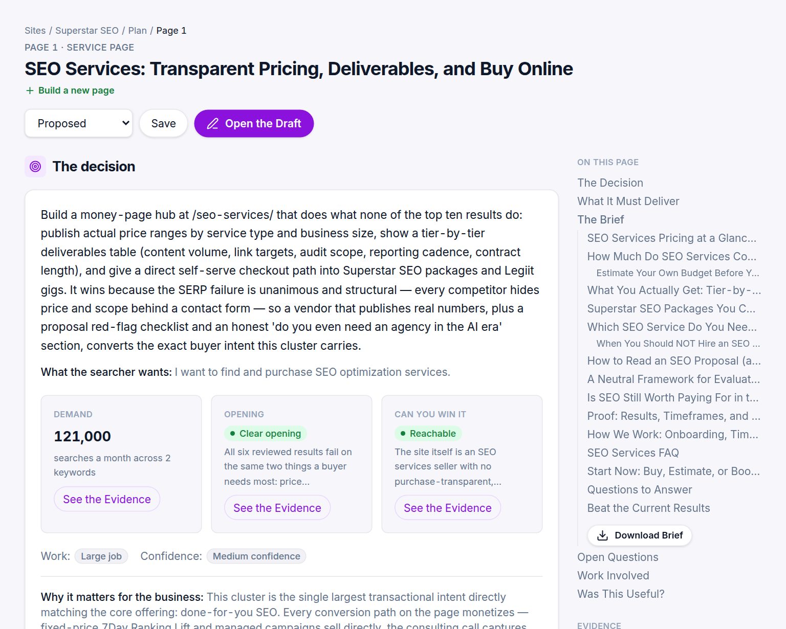786x629 pixels.
Task: Click the Save button
Action: click(x=163, y=123)
